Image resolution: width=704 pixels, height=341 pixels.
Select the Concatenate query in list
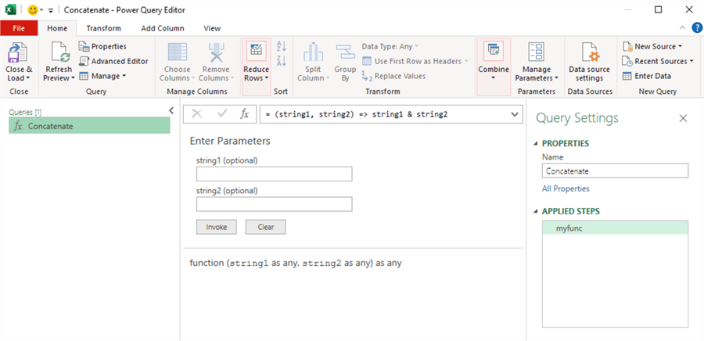(x=89, y=126)
